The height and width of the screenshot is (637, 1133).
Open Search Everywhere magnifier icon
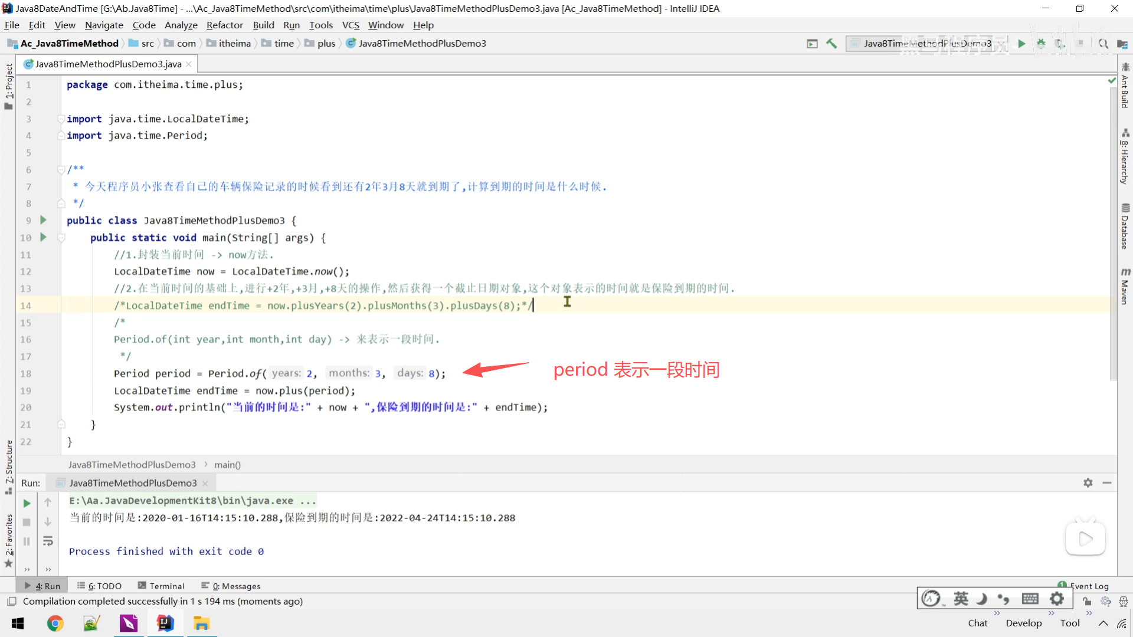point(1103,43)
